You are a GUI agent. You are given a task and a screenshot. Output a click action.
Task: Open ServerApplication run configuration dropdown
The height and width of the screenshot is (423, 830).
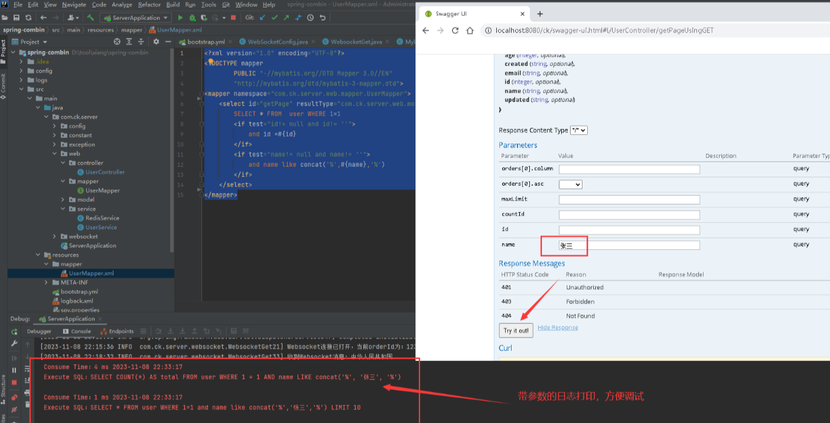coord(136,18)
